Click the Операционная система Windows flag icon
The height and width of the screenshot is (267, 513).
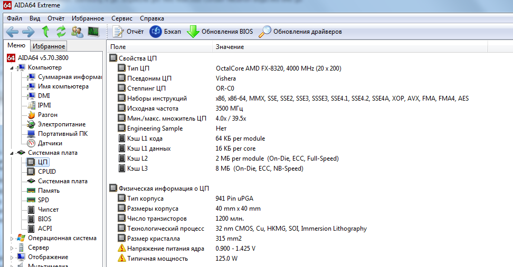[21, 238]
